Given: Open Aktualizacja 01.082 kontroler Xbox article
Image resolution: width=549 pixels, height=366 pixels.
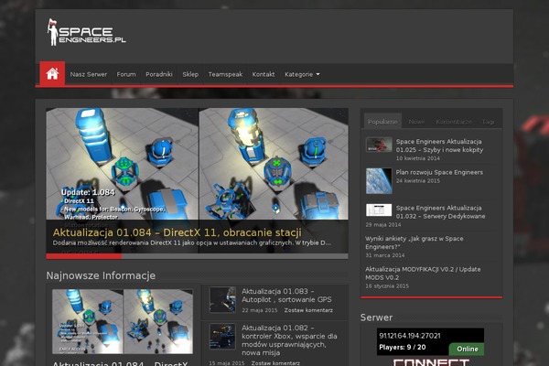Looking at the screenshot, I should (289, 340).
